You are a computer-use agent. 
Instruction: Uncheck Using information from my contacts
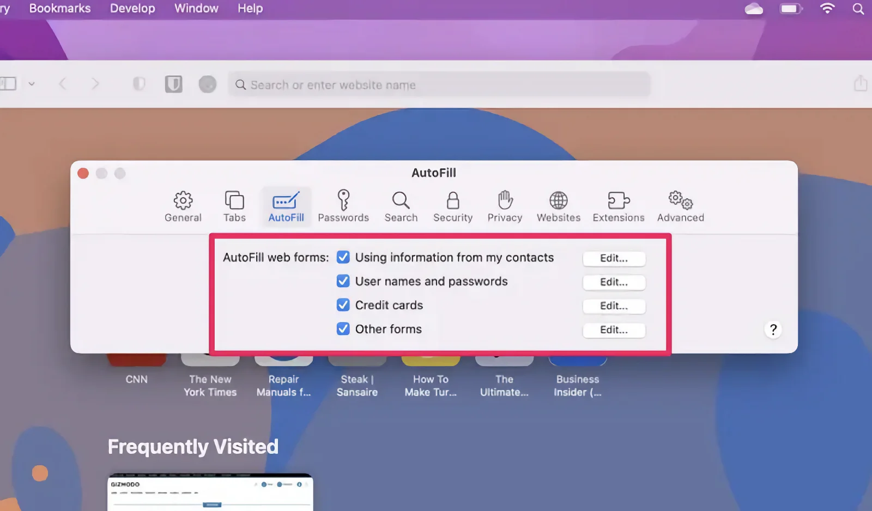(x=343, y=257)
